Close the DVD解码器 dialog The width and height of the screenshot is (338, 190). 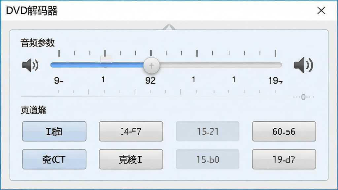click(321, 10)
